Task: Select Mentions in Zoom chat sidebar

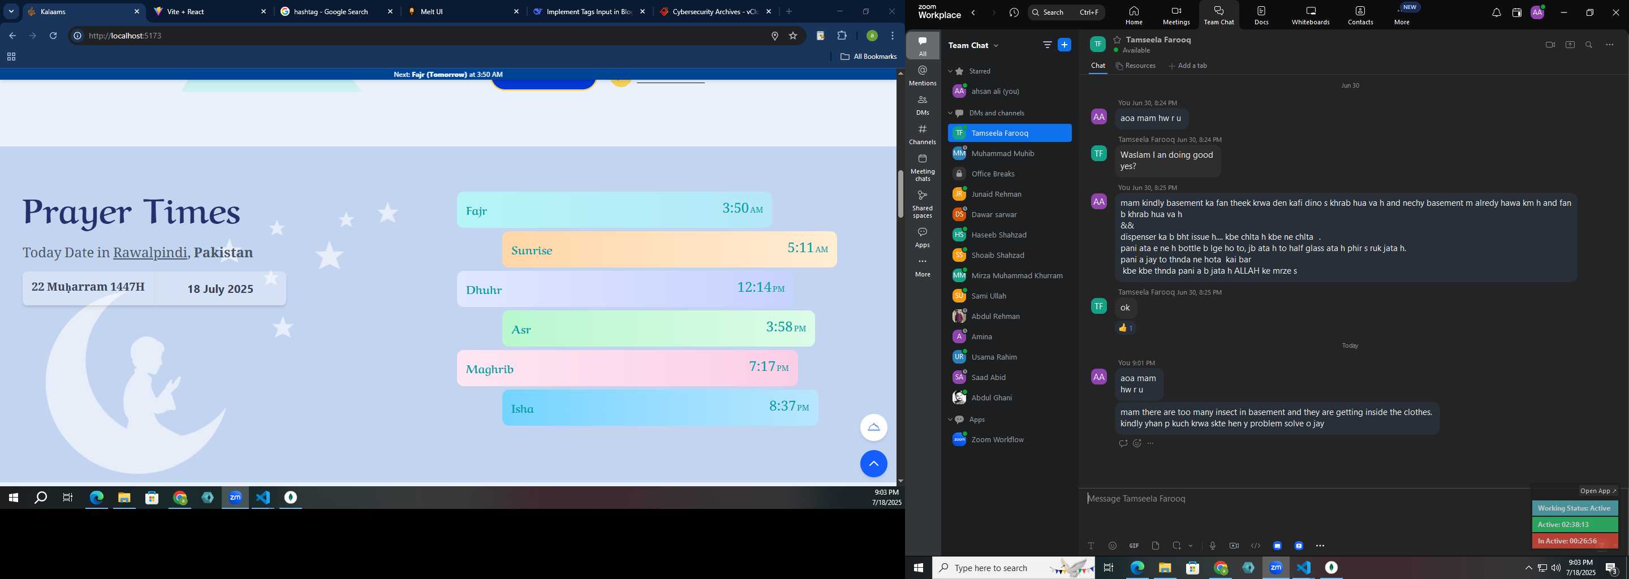Action: pos(923,75)
